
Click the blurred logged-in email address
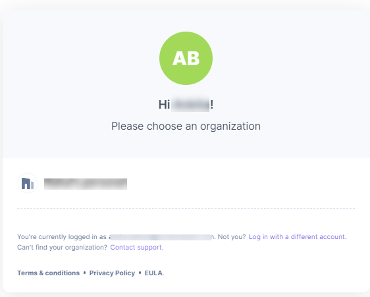[x=161, y=237]
